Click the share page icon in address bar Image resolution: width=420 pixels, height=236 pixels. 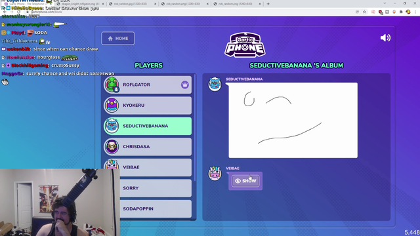357,12
